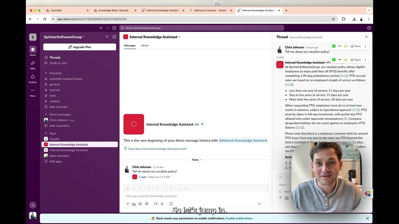Image resolution: width=399 pixels, height=224 pixels.
Task: Switch to the About tab
Action: point(145,45)
